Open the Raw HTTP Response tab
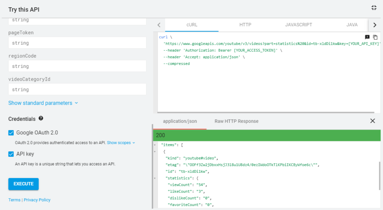Screen dimensions: 383x210 [236, 121]
